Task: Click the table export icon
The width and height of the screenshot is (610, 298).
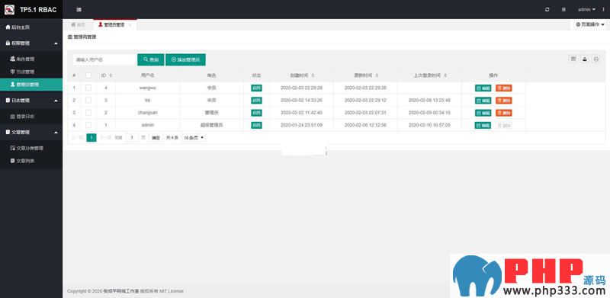Action: click(x=584, y=59)
